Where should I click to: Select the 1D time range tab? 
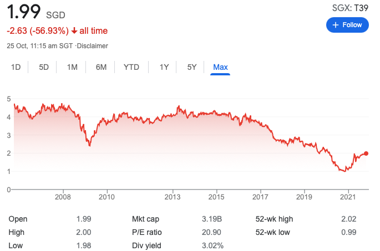(x=16, y=68)
